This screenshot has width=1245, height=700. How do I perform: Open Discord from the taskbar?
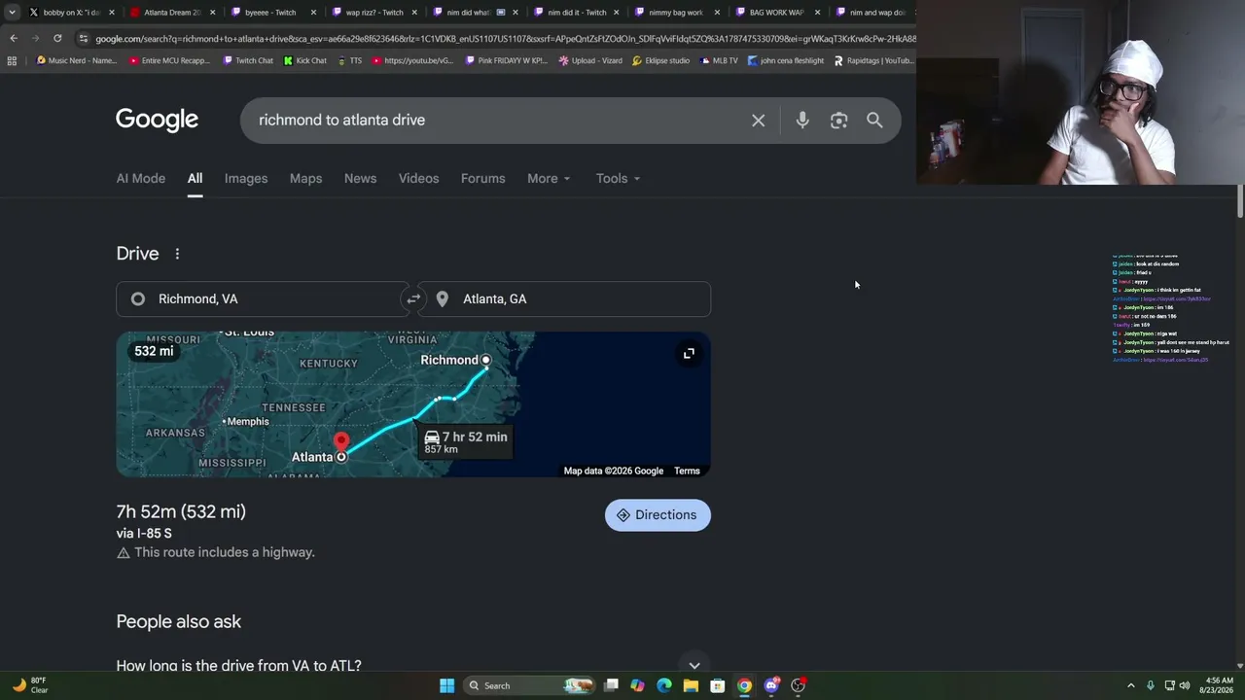[x=771, y=685]
